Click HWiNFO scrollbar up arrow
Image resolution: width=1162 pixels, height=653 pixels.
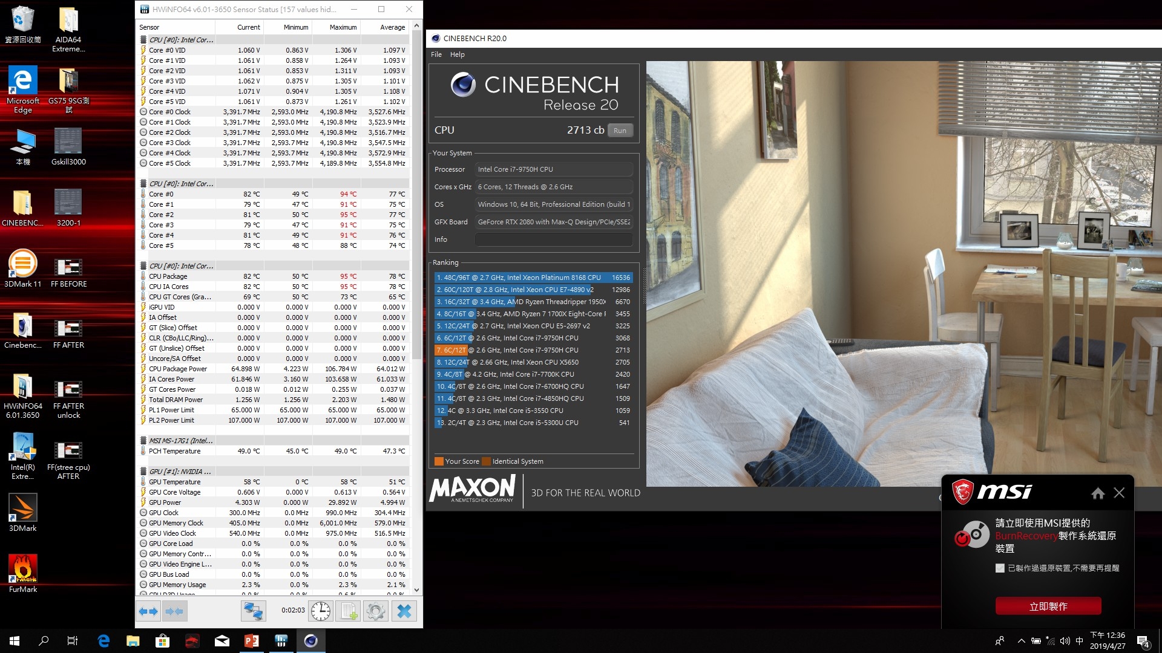416,26
